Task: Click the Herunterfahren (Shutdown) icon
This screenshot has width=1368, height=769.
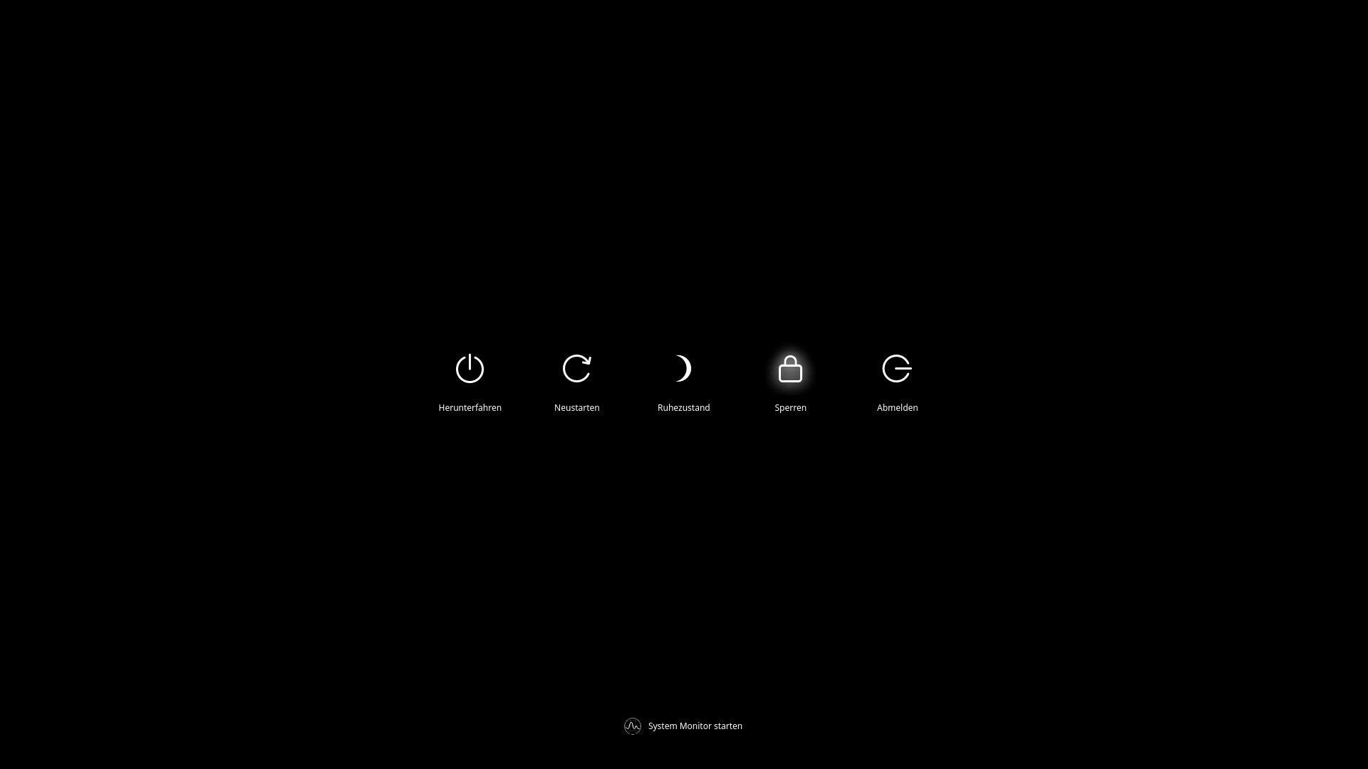Action: [x=470, y=369]
